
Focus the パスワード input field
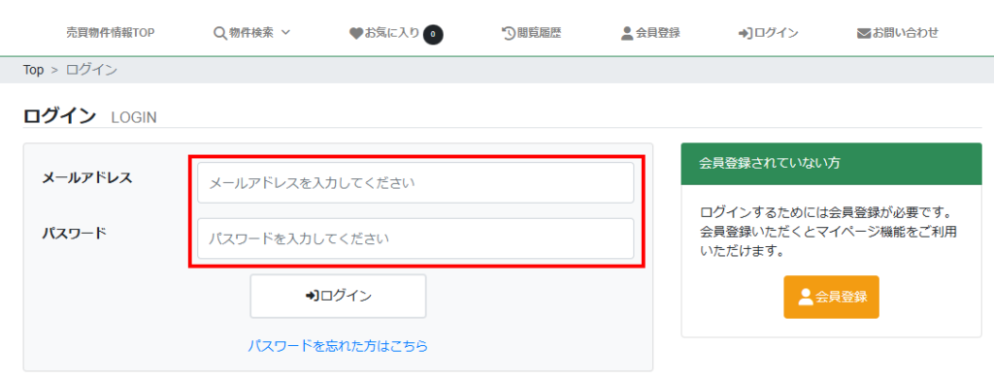415,238
